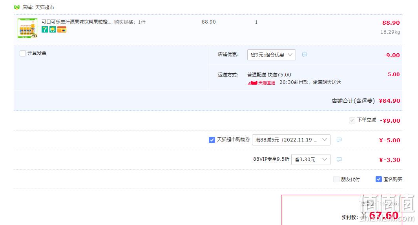Click the item subtotal 88.90 in red
The height and width of the screenshot is (225, 418).
click(391, 23)
